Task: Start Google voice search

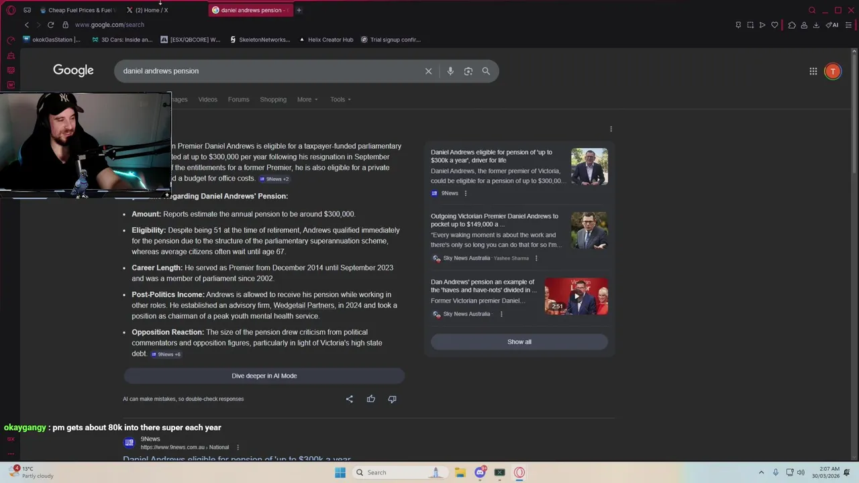Action: coord(450,71)
